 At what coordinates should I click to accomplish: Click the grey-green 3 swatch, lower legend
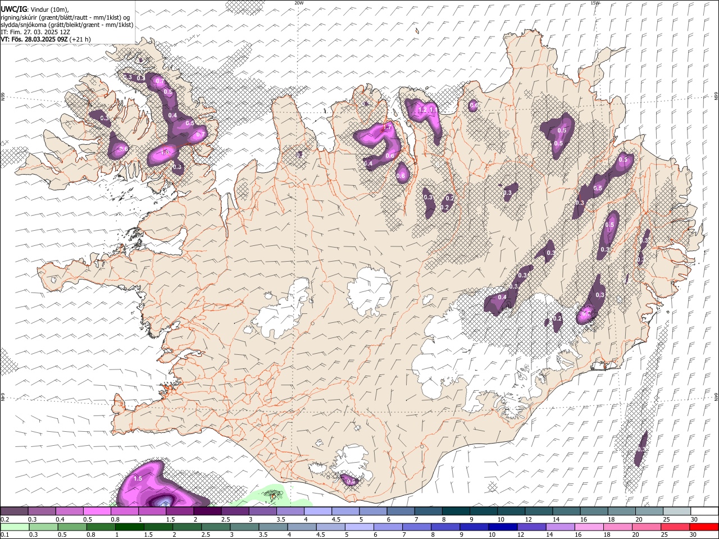click(245, 527)
